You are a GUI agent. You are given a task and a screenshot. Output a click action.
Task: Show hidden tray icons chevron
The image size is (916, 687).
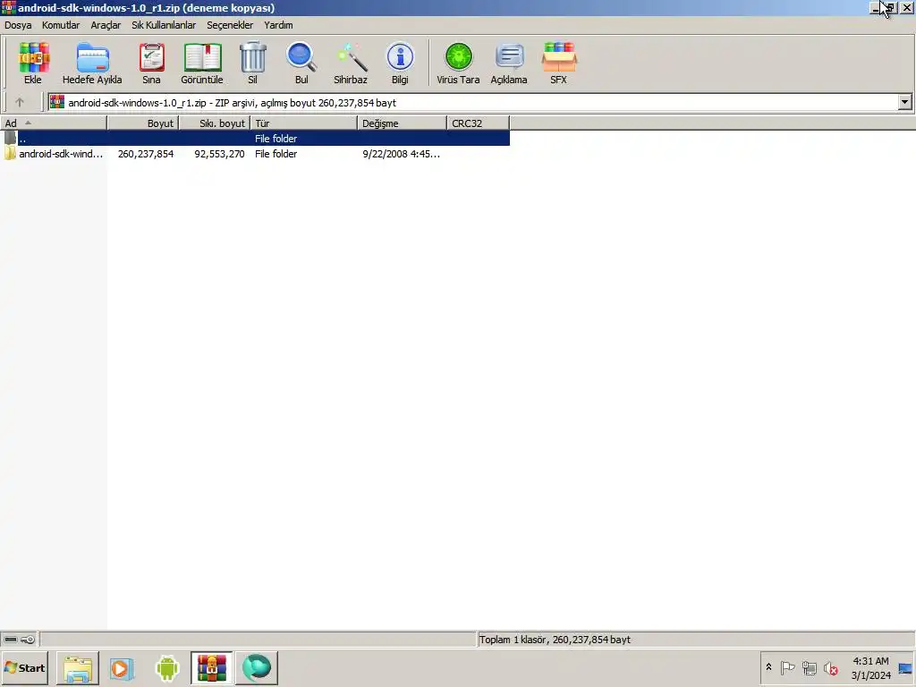click(768, 667)
